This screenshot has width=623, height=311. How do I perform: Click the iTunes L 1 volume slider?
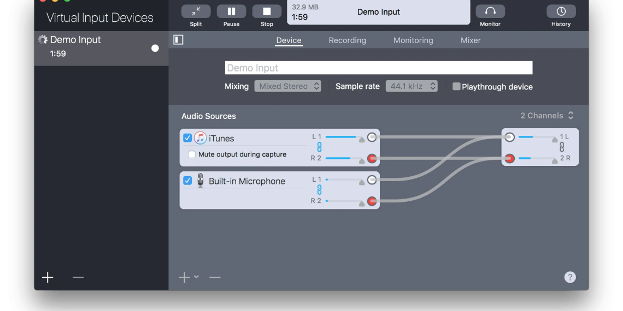point(342,137)
